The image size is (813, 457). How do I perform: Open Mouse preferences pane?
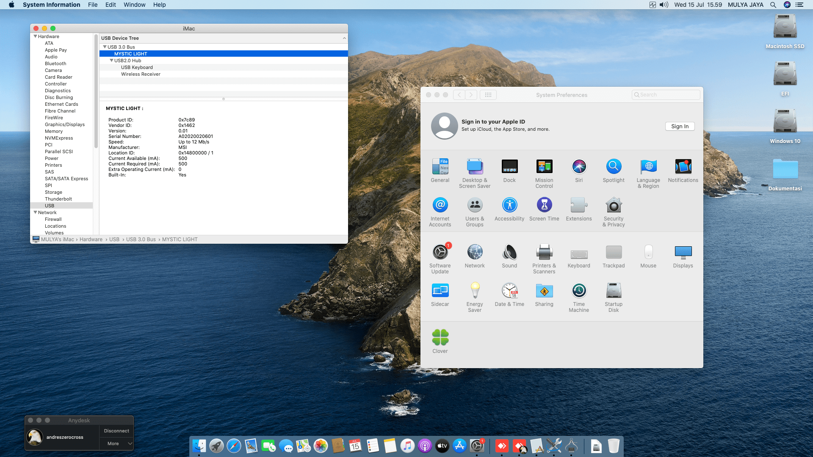(x=648, y=256)
